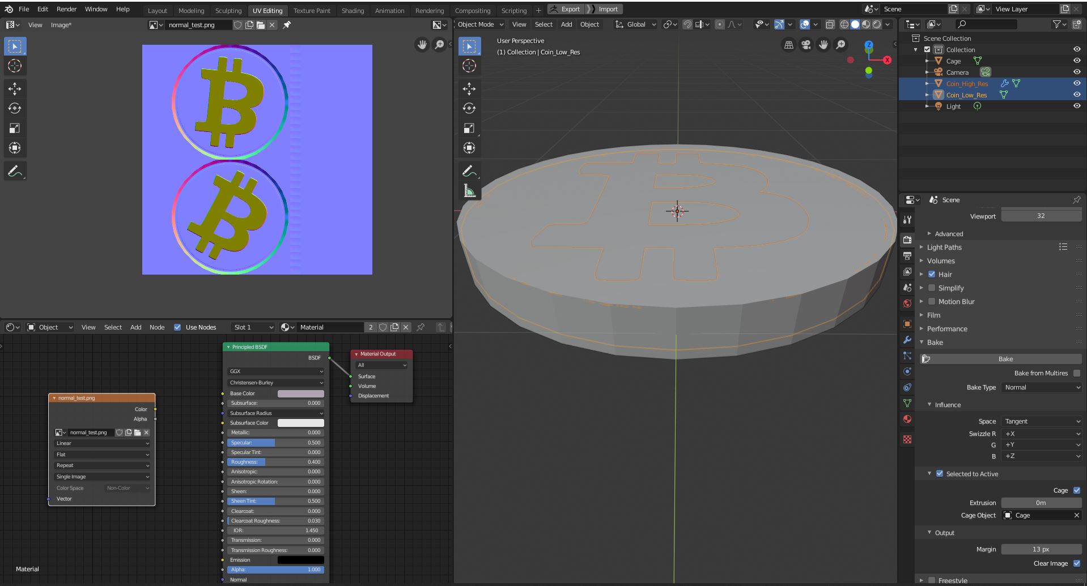Open the Base Color swatch in Principled BSDF
Viewport: 1087px width, 586px height.
[300, 393]
